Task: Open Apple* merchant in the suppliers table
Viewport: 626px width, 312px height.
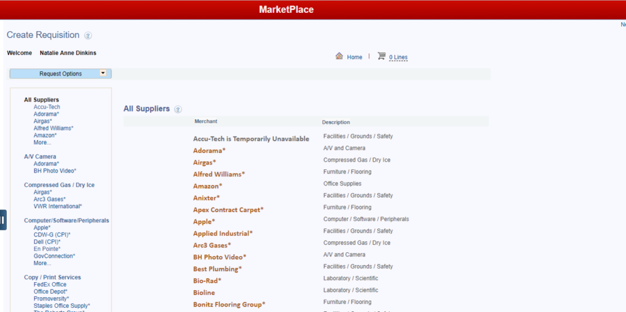Action: click(204, 222)
